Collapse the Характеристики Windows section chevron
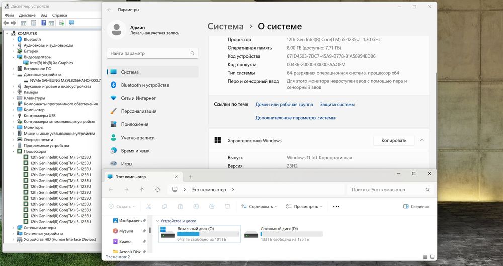The image size is (503, 266). (x=422, y=140)
